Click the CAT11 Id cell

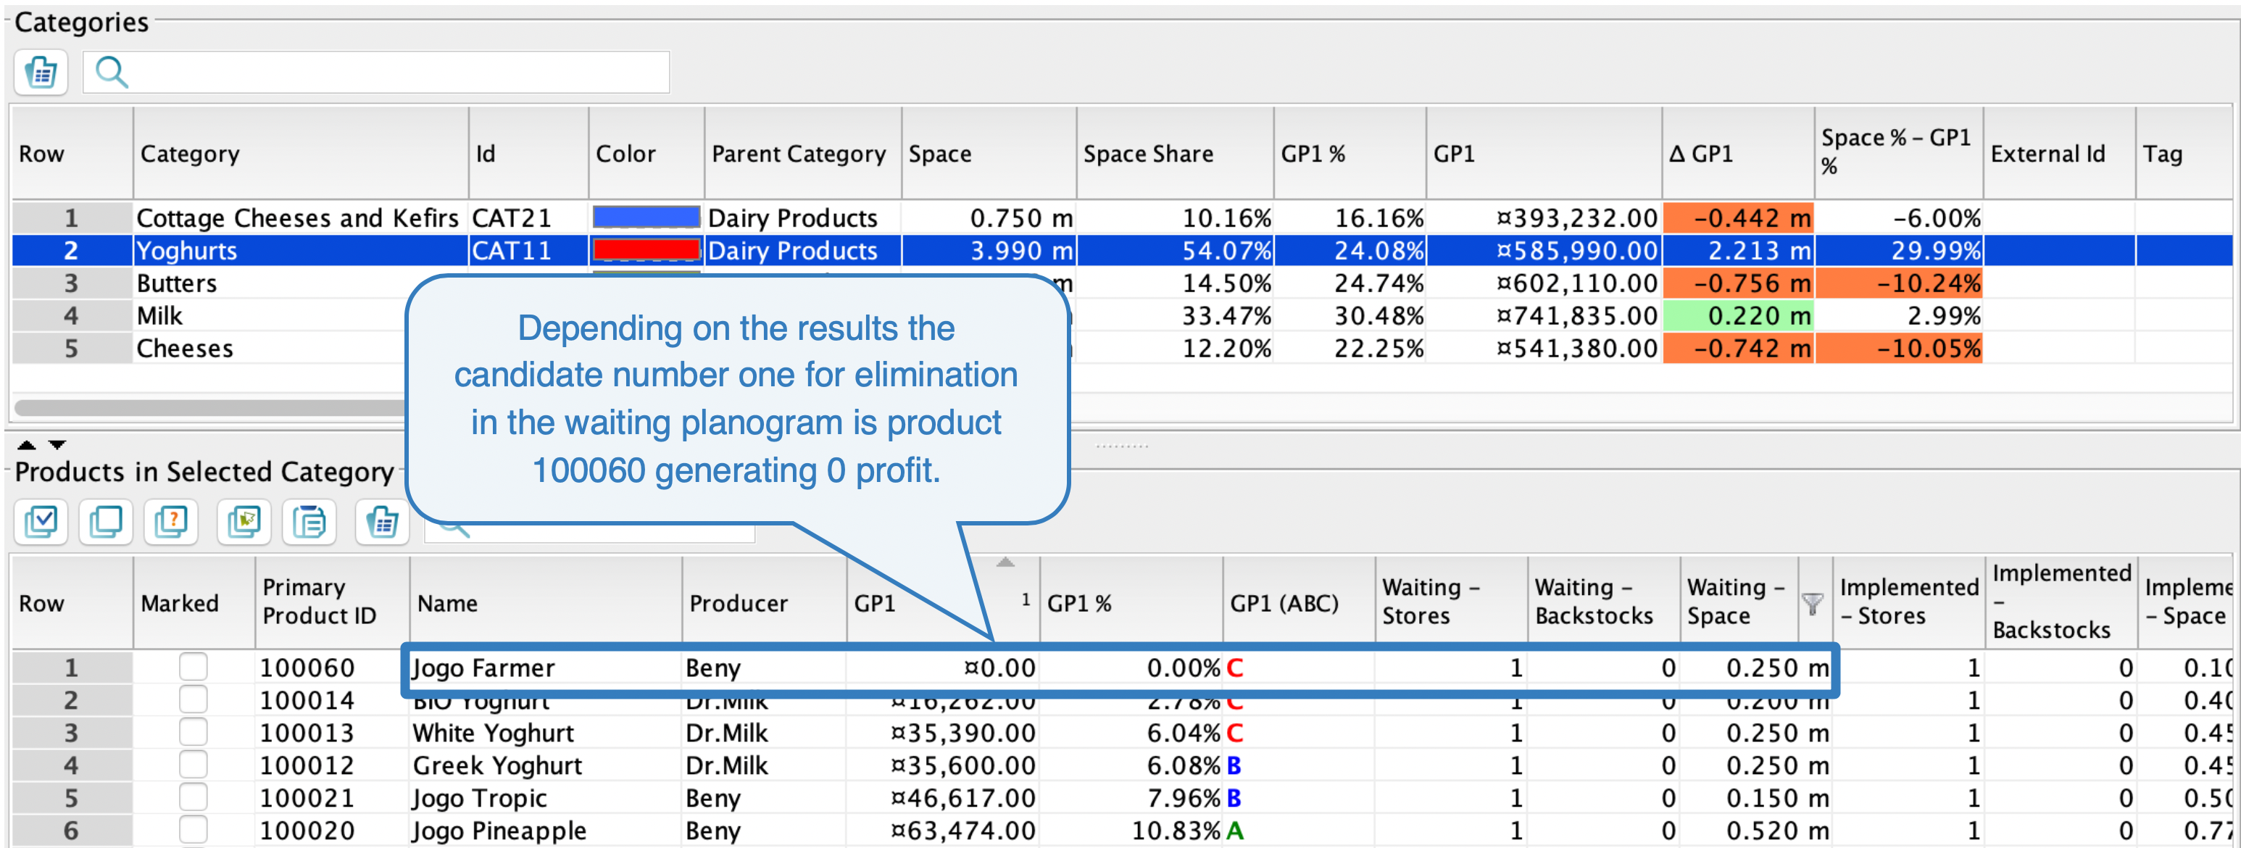528,249
